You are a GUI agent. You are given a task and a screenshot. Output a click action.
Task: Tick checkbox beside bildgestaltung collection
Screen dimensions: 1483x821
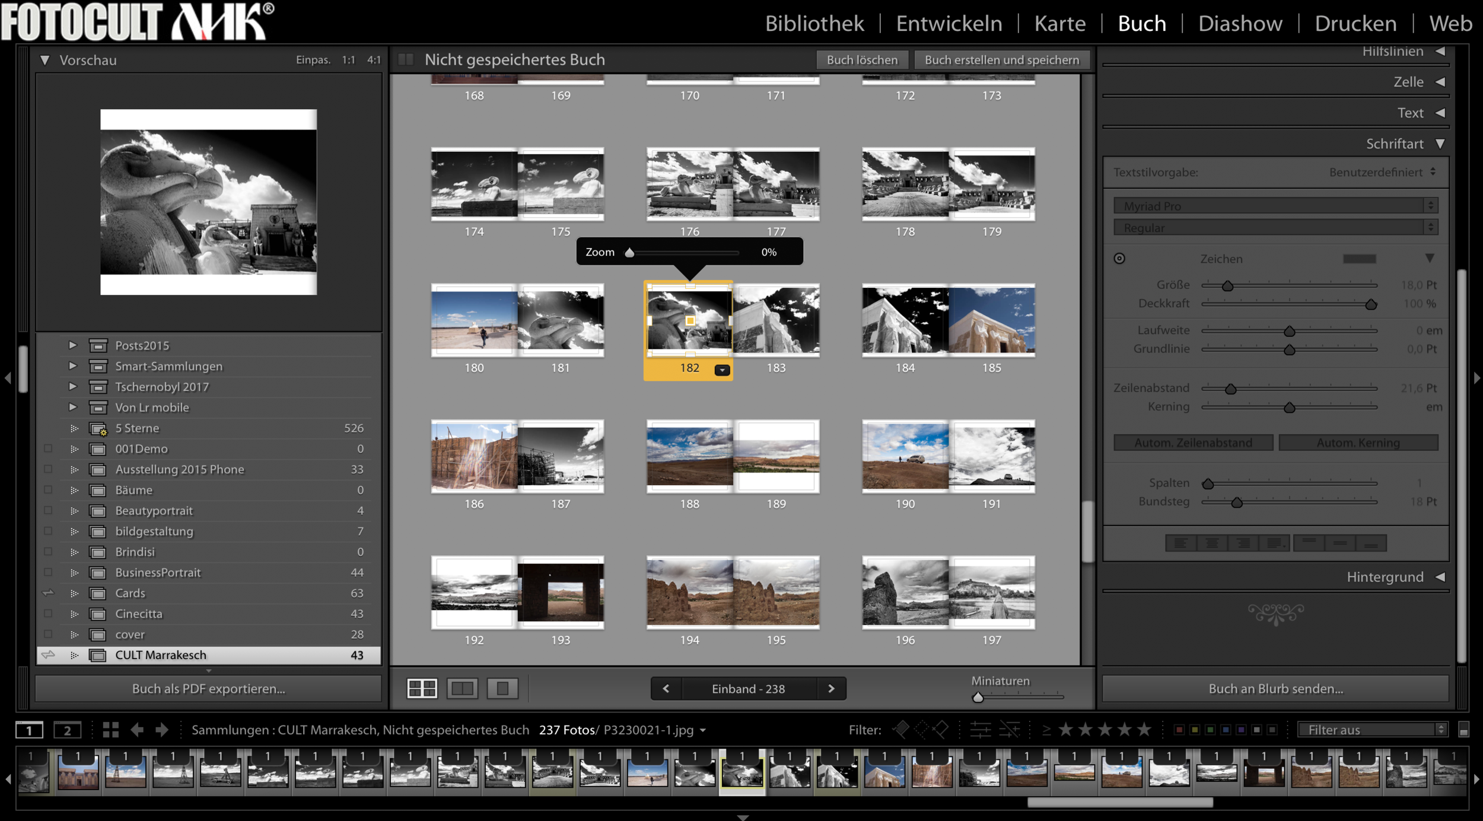click(x=48, y=531)
